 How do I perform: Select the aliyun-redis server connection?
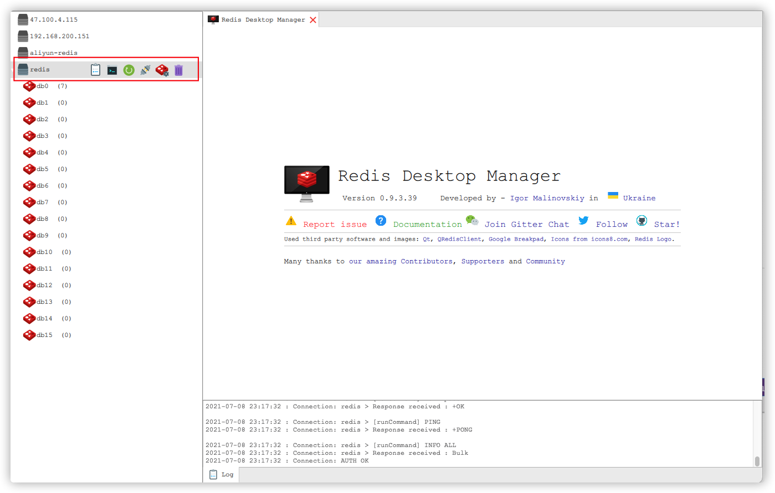point(48,53)
